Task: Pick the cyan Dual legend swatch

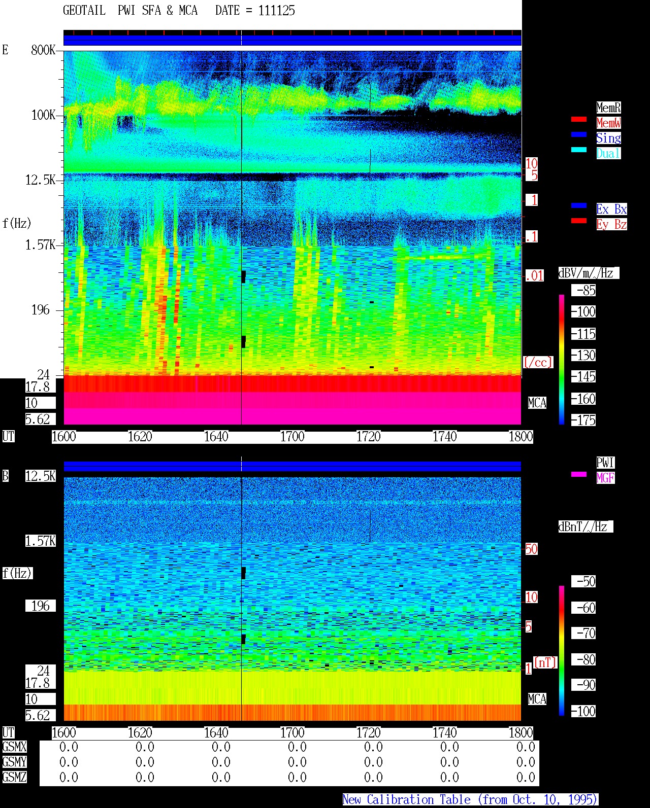Action: click(x=579, y=150)
